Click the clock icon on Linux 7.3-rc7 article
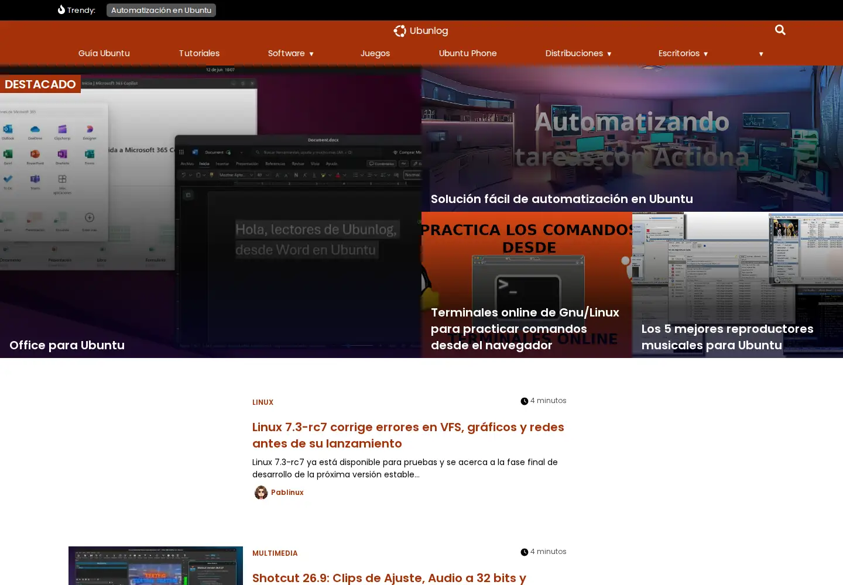The width and height of the screenshot is (843, 585). (x=525, y=401)
